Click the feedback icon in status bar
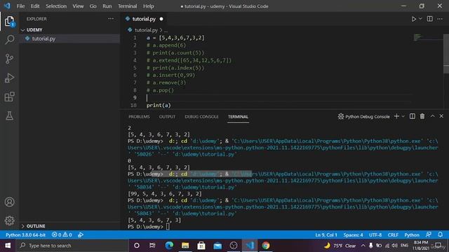 [429, 234]
